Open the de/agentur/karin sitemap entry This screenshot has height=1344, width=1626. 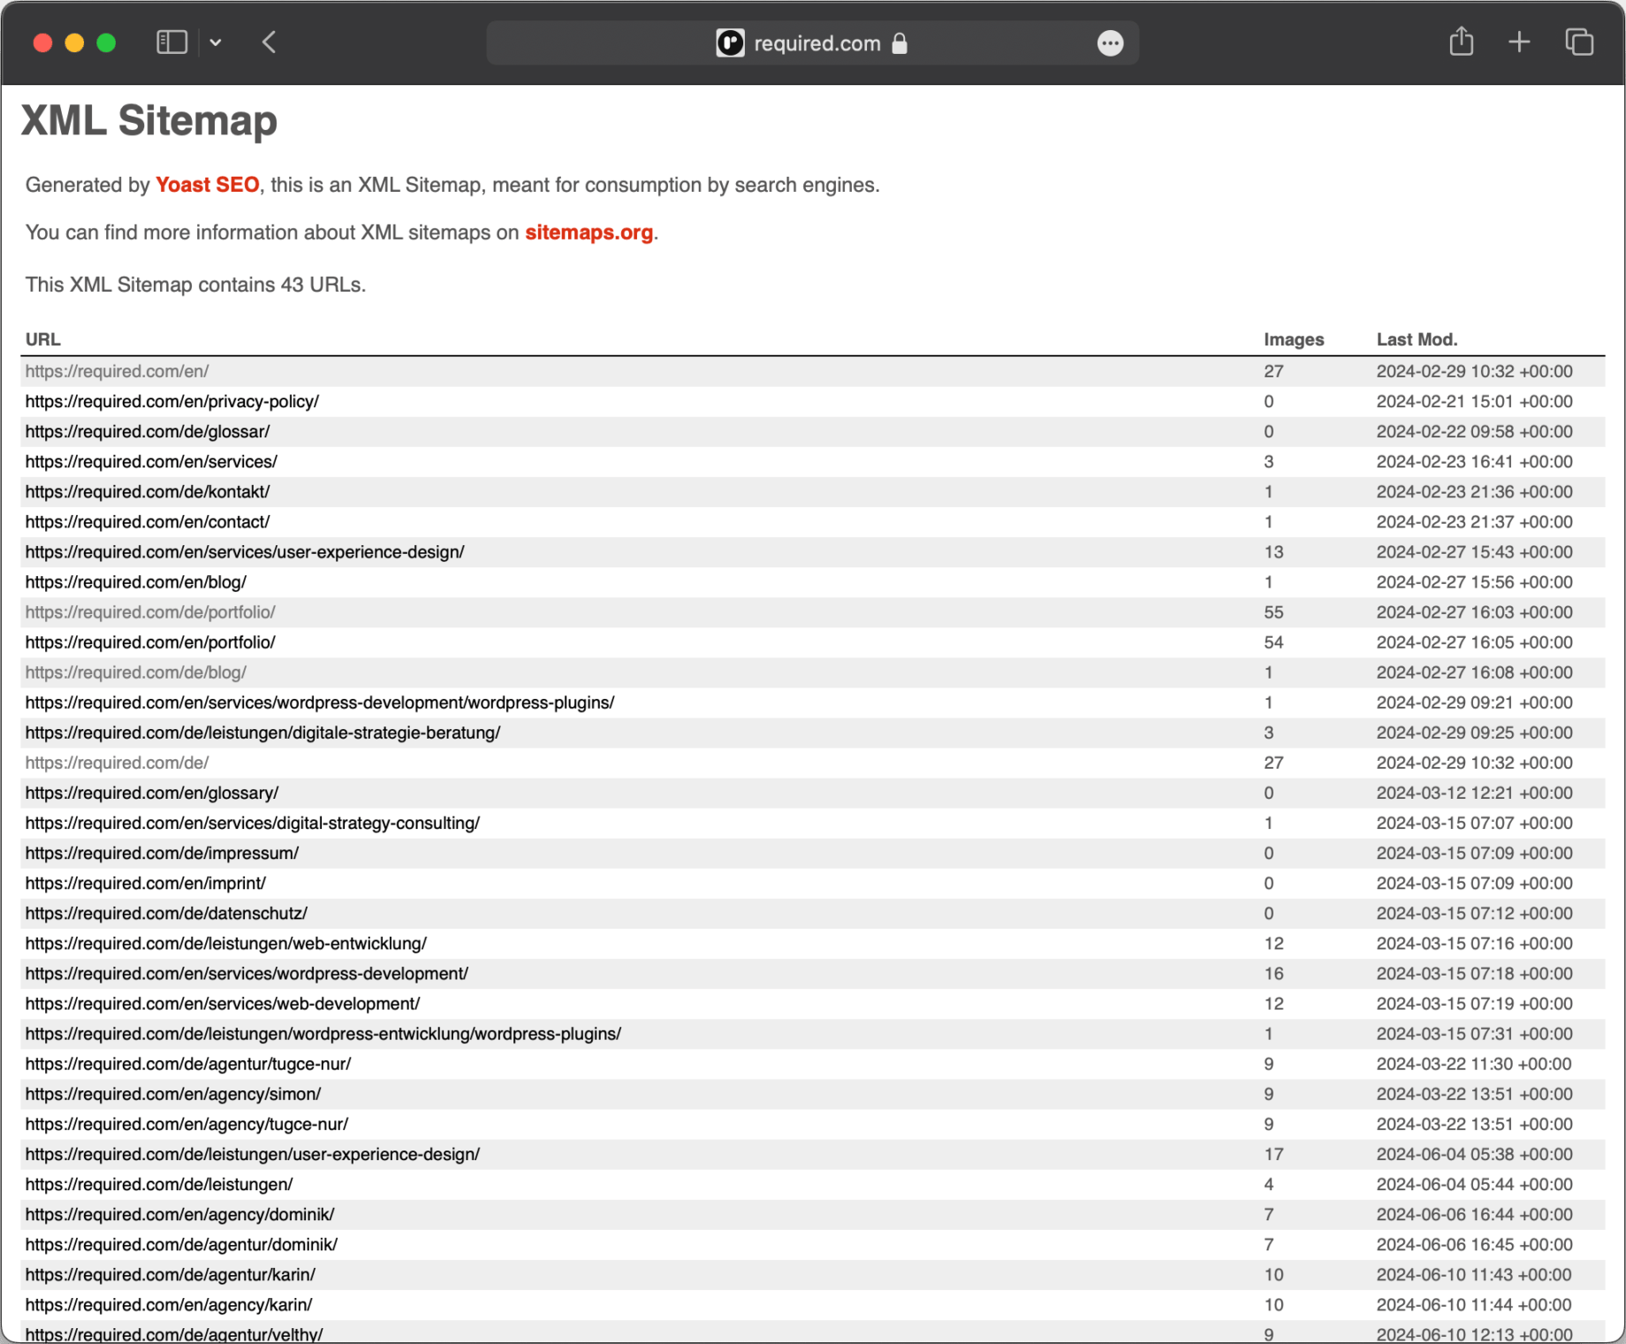click(x=170, y=1274)
